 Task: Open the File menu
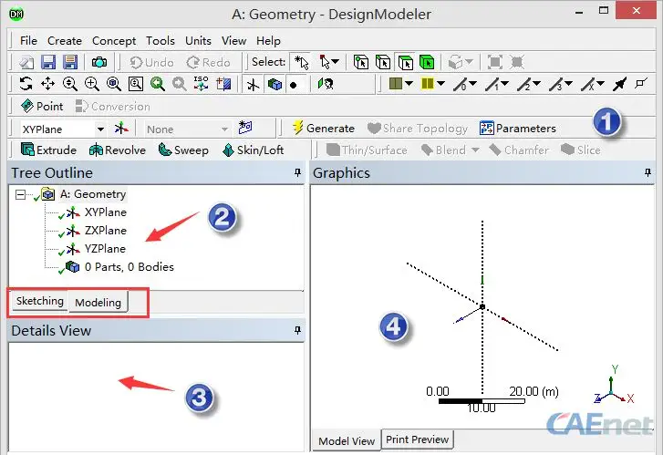point(28,41)
